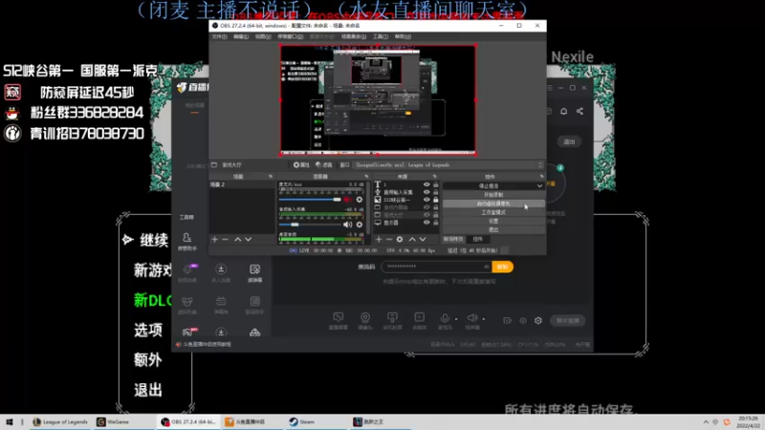This screenshot has height=430, width=765.
Task: Start the virtual camera button
Action: click(493, 204)
